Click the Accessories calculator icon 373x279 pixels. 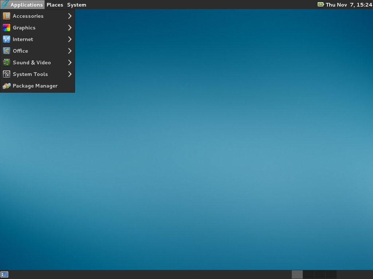pos(7,16)
